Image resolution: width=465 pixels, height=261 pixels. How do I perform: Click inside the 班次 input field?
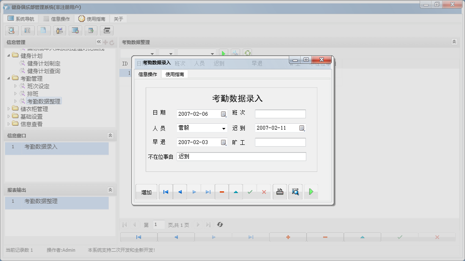pos(280,113)
